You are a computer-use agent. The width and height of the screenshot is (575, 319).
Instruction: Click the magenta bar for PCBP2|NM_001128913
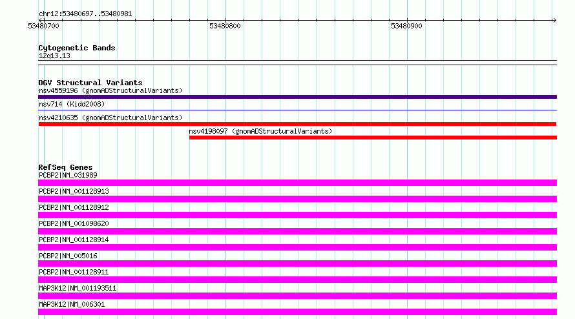pyautogui.click(x=297, y=199)
